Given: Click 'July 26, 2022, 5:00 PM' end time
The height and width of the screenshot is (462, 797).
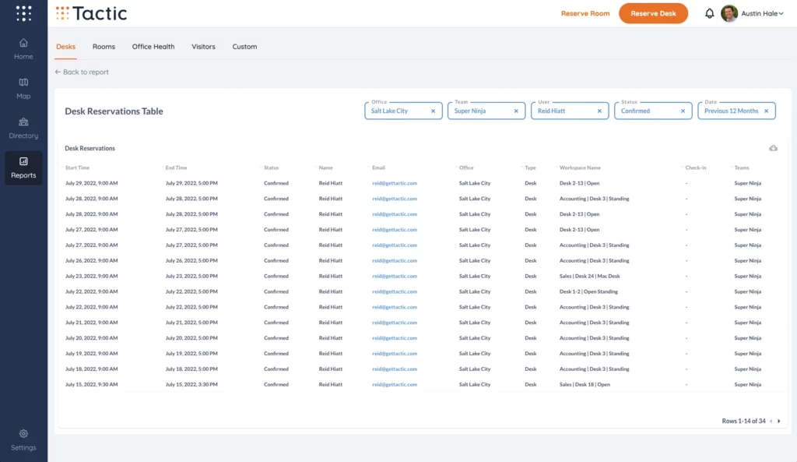Looking at the screenshot, I should click(x=191, y=260).
